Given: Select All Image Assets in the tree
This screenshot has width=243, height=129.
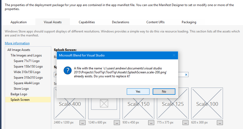Looking at the screenshot, I should point(19,50).
